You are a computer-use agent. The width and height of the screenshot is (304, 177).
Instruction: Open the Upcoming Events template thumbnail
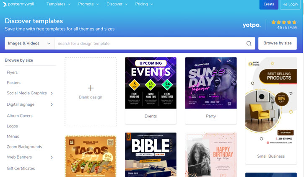151,83
